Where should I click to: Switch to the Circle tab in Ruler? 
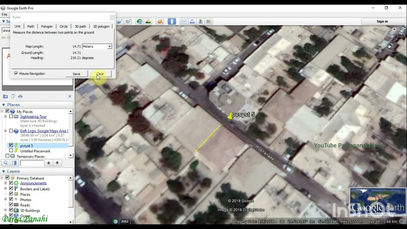pyautogui.click(x=64, y=26)
